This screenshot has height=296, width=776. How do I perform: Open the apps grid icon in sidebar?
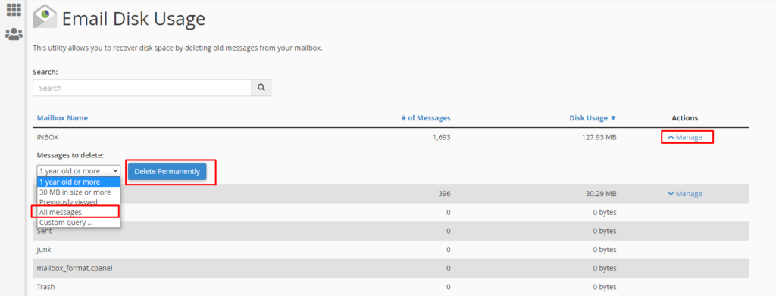[x=14, y=9]
